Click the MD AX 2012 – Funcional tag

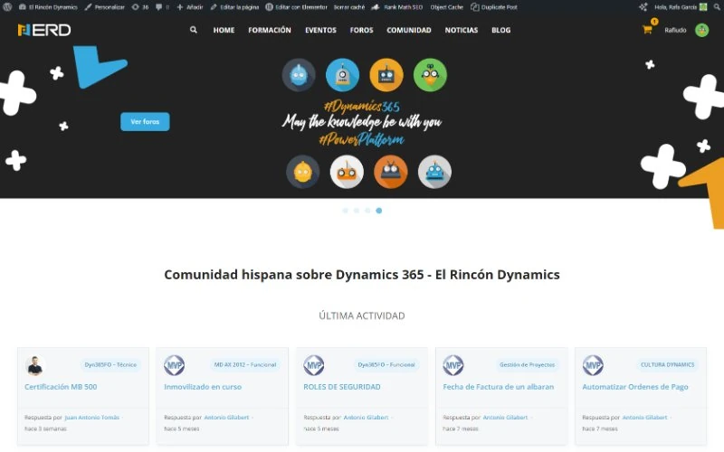[x=244, y=364]
